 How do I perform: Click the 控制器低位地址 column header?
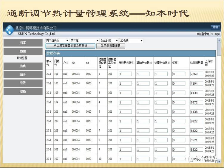pos(102,63)
